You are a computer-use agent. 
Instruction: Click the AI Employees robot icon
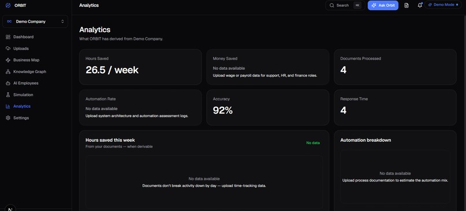8,83
